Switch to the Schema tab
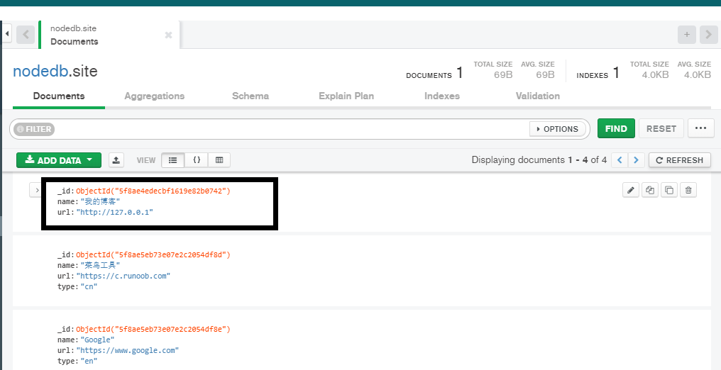 [250, 96]
